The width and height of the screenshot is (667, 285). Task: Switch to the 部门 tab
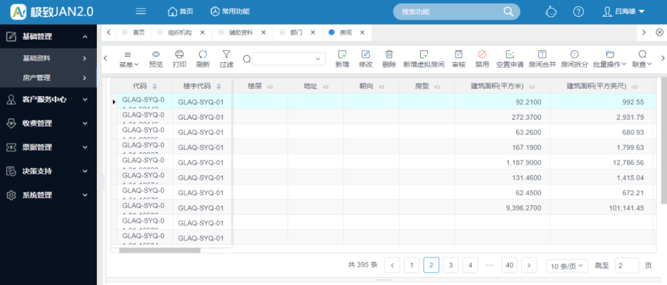click(296, 32)
